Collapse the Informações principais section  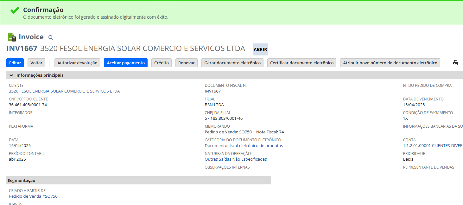coord(11,75)
